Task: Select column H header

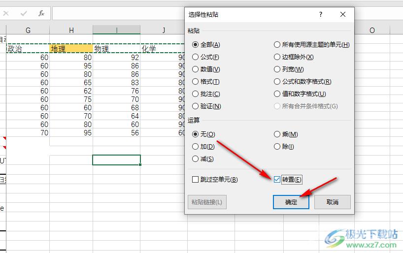Action: (71, 30)
